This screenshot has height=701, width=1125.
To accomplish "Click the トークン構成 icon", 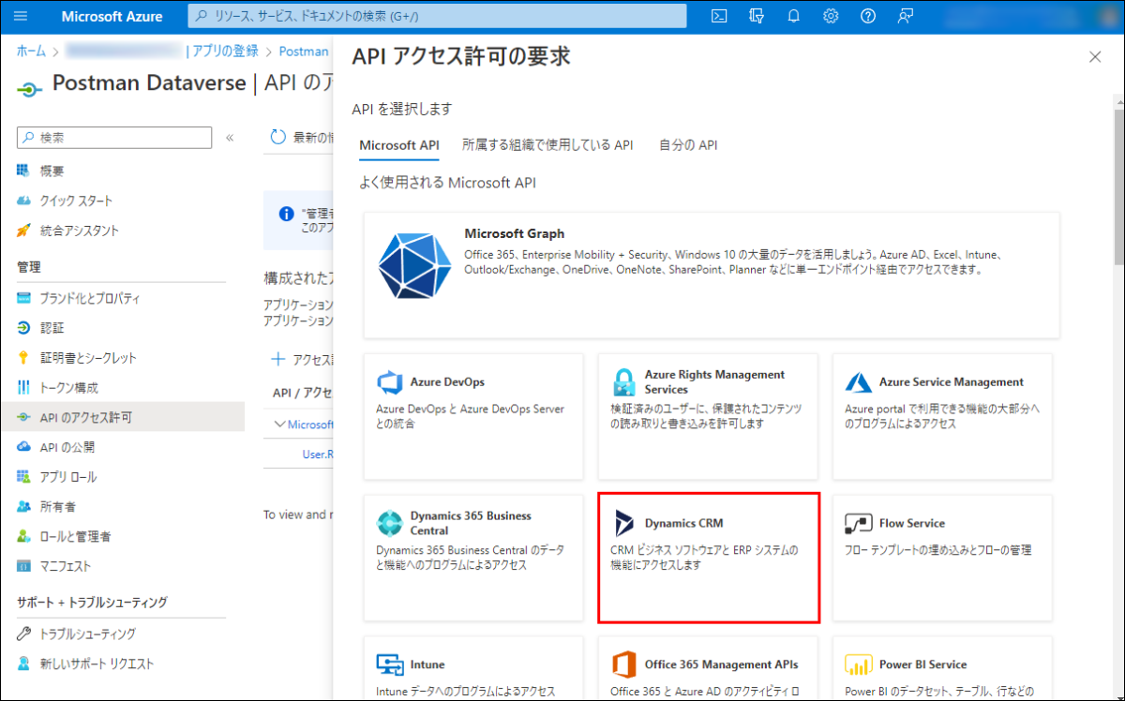I will (24, 387).
